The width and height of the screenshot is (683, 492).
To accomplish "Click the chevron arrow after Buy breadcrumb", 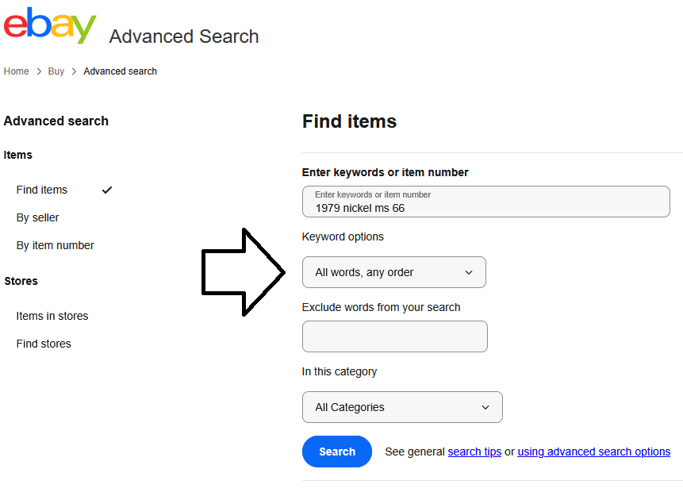I will [x=74, y=71].
